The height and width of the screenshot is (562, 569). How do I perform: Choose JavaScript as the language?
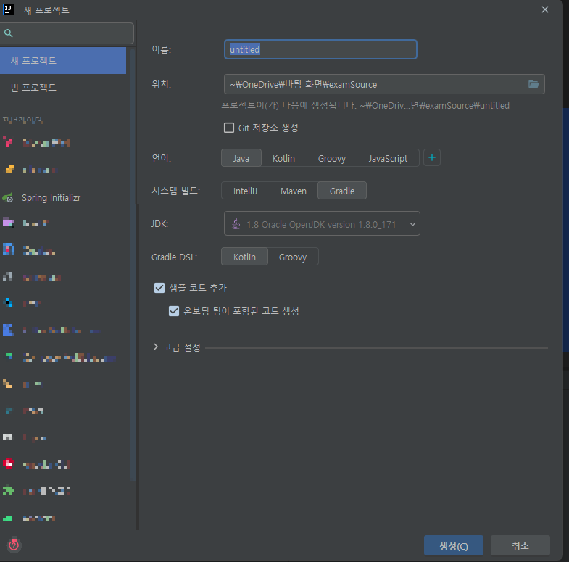[388, 158]
